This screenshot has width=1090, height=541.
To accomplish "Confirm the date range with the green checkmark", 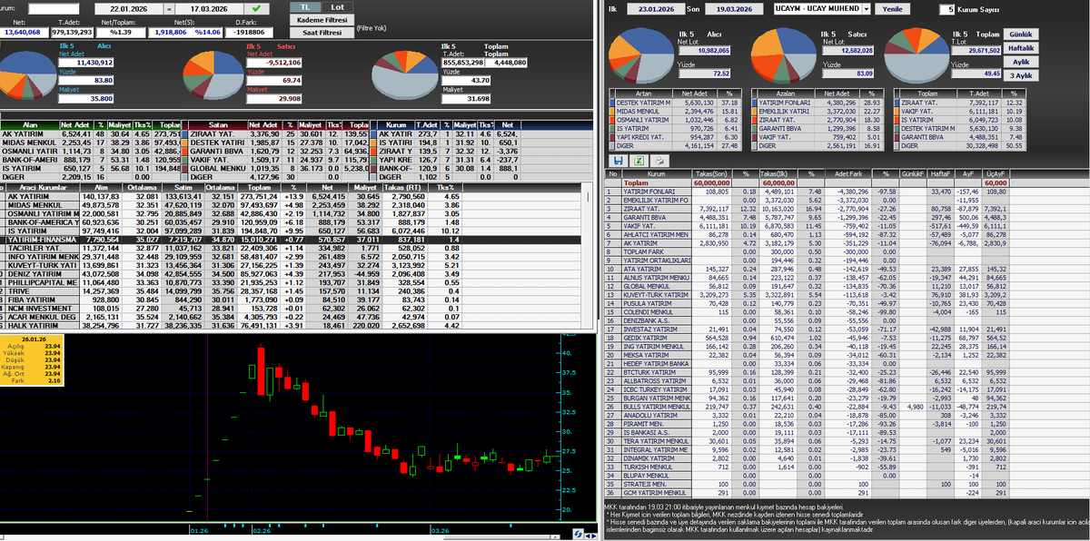I will pyautogui.click(x=256, y=7).
